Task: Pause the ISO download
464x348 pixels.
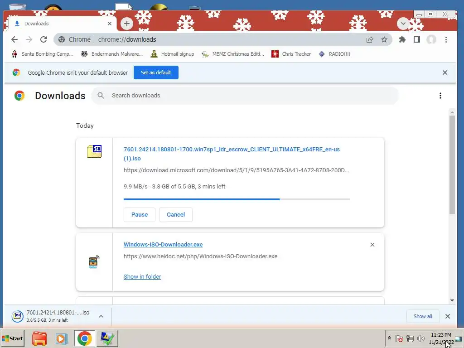Action: tap(140, 214)
